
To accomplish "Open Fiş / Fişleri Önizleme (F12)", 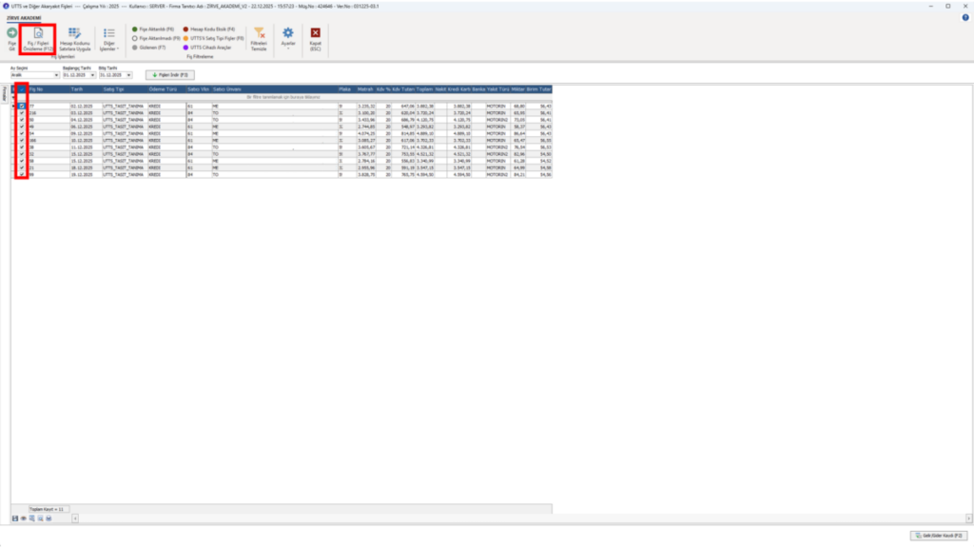I will tap(38, 39).
